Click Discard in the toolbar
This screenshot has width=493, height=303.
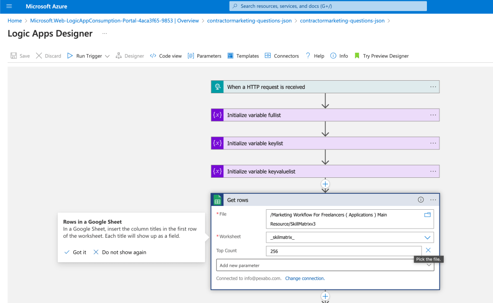48,56
